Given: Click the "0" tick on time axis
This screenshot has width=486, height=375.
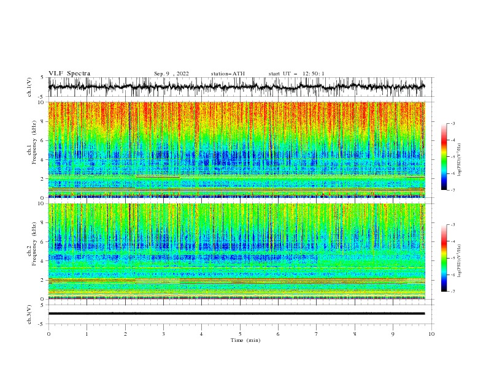Looking at the screenshot, I should (x=48, y=334).
